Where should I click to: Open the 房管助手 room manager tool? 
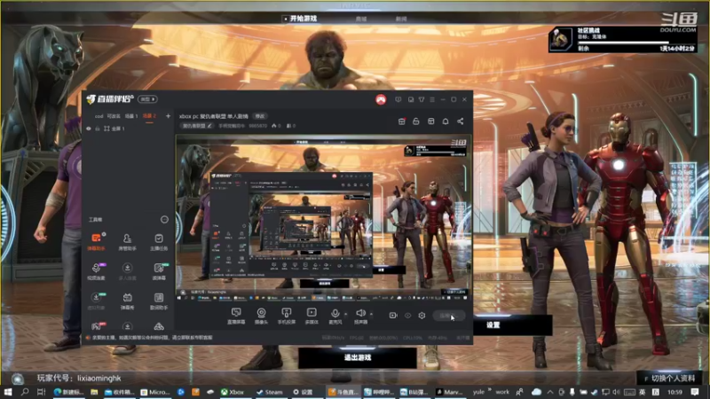[x=127, y=241]
